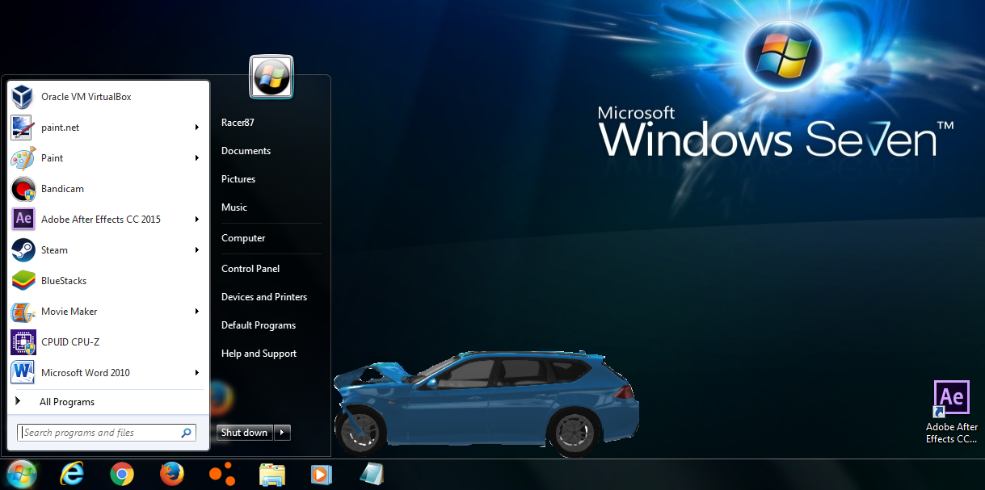
Task: Click the Start orb on the taskbar
Action: [x=22, y=474]
